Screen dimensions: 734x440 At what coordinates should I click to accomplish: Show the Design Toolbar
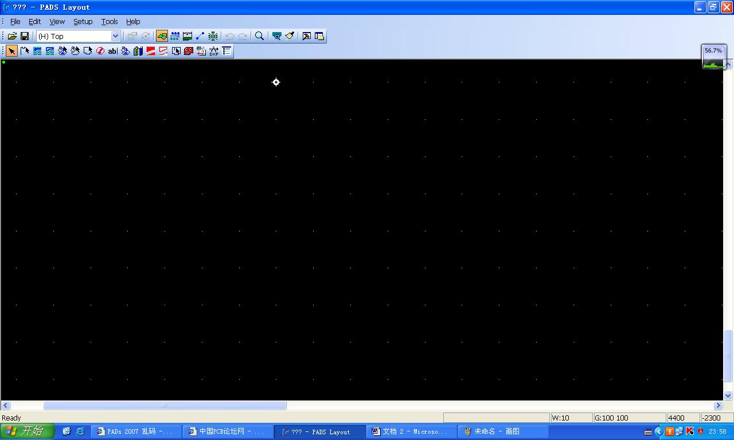coord(175,36)
